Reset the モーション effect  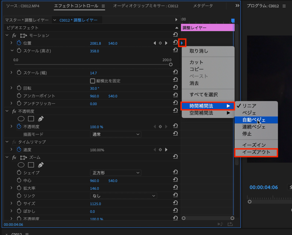tap(175, 34)
